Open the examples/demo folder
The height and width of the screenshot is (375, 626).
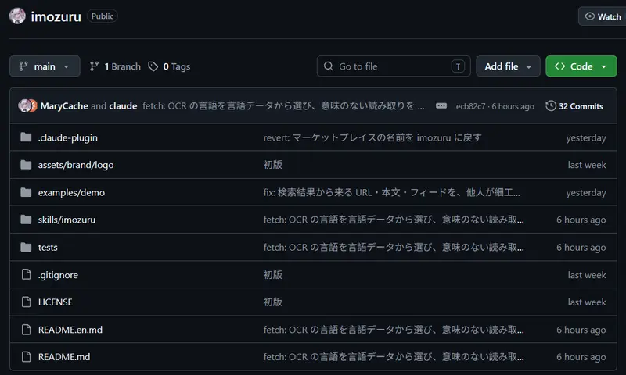[x=71, y=192]
